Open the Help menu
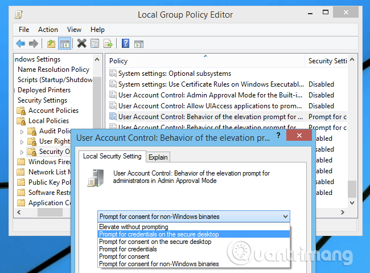 point(97,30)
